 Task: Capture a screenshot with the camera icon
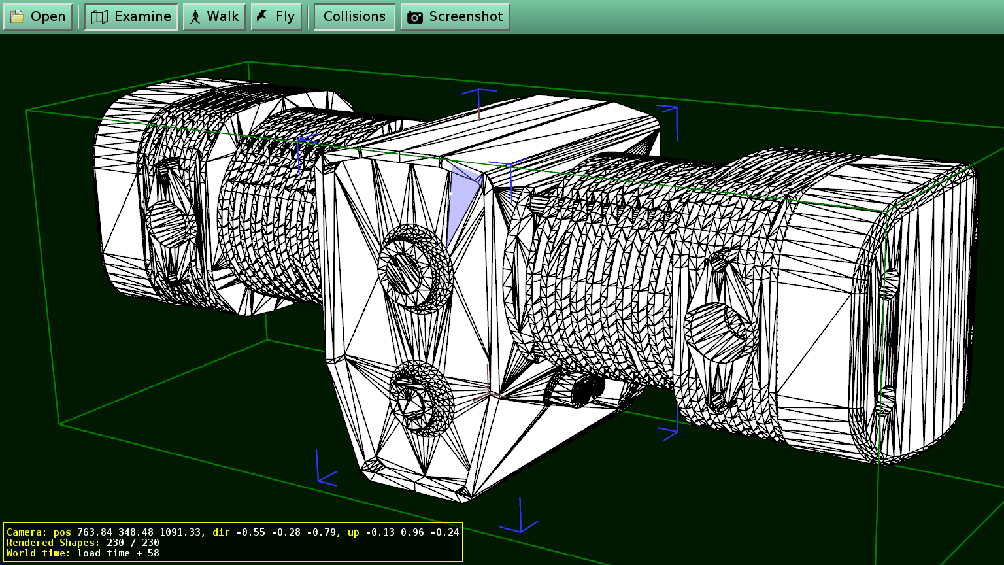coord(414,16)
